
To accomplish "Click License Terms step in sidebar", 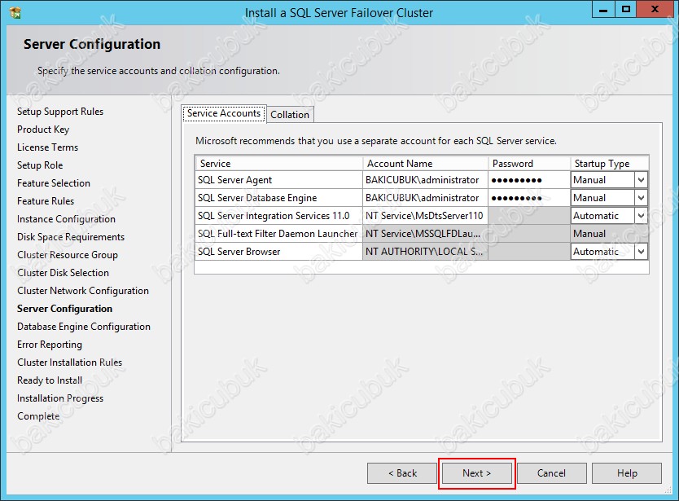I will (48, 147).
